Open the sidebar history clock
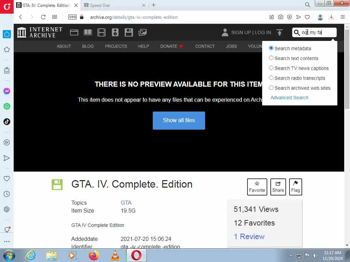The height and width of the screenshot is (262, 350). click(7, 194)
